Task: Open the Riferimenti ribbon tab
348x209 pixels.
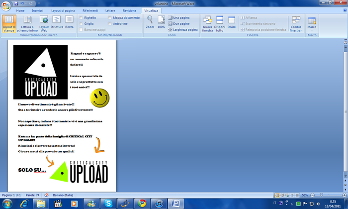Action: point(90,10)
